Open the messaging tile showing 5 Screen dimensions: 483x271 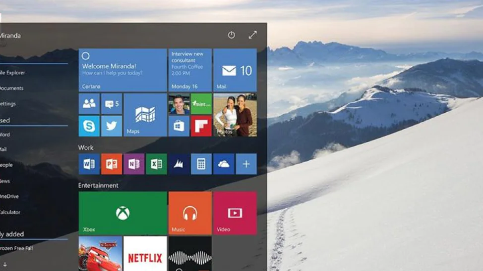[112, 104]
